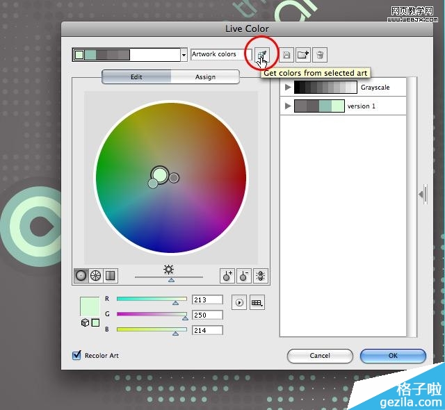Image resolution: width=445 pixels, height=410 pixels.
Task: Open the swatch library grid menu button
Action: coord(257,302)
